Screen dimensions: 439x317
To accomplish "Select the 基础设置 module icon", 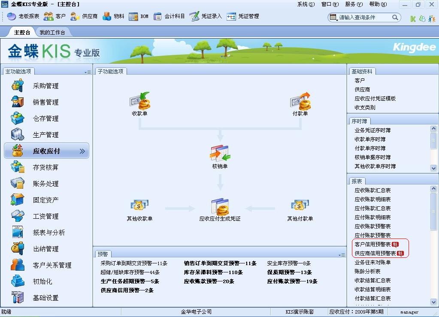I will pos(17,297).
